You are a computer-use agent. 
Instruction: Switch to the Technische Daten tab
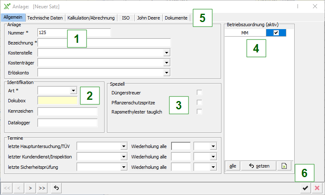point(46,18)
